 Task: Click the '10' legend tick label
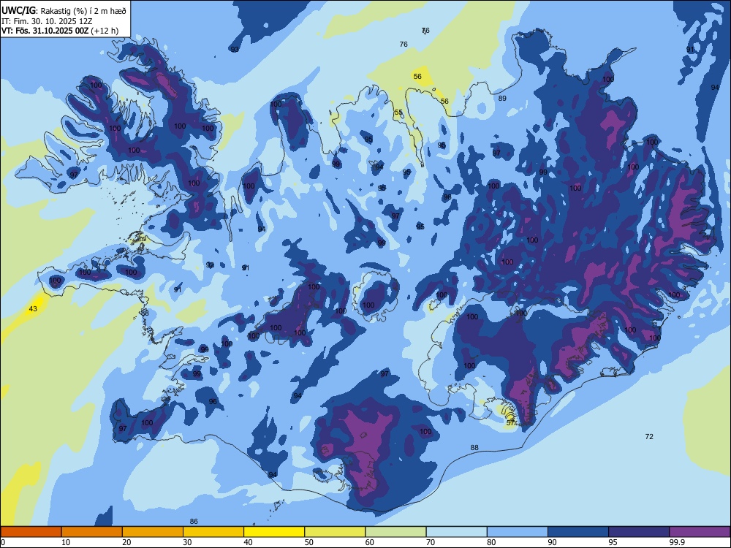click(x=66, y=542)
